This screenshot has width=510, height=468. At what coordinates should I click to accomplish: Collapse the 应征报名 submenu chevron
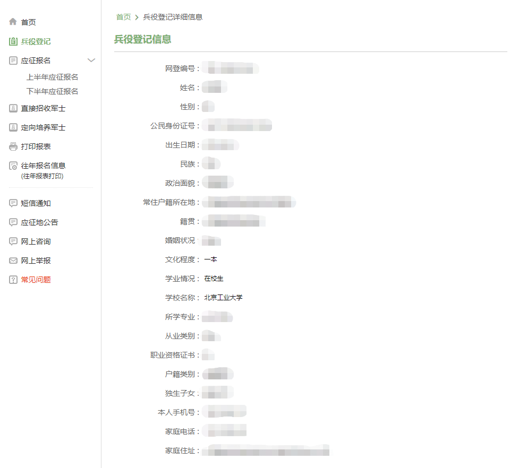[x=91, y=60]
